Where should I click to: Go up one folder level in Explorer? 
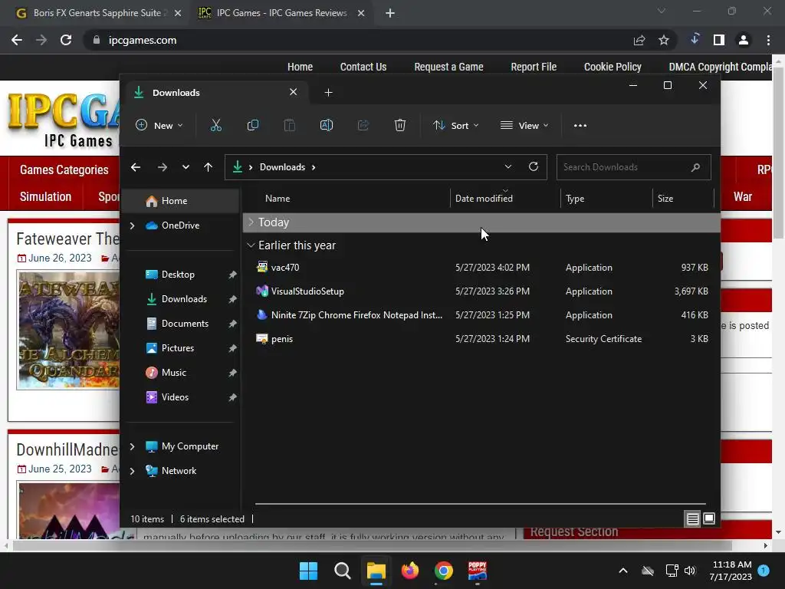pos(209,167)
